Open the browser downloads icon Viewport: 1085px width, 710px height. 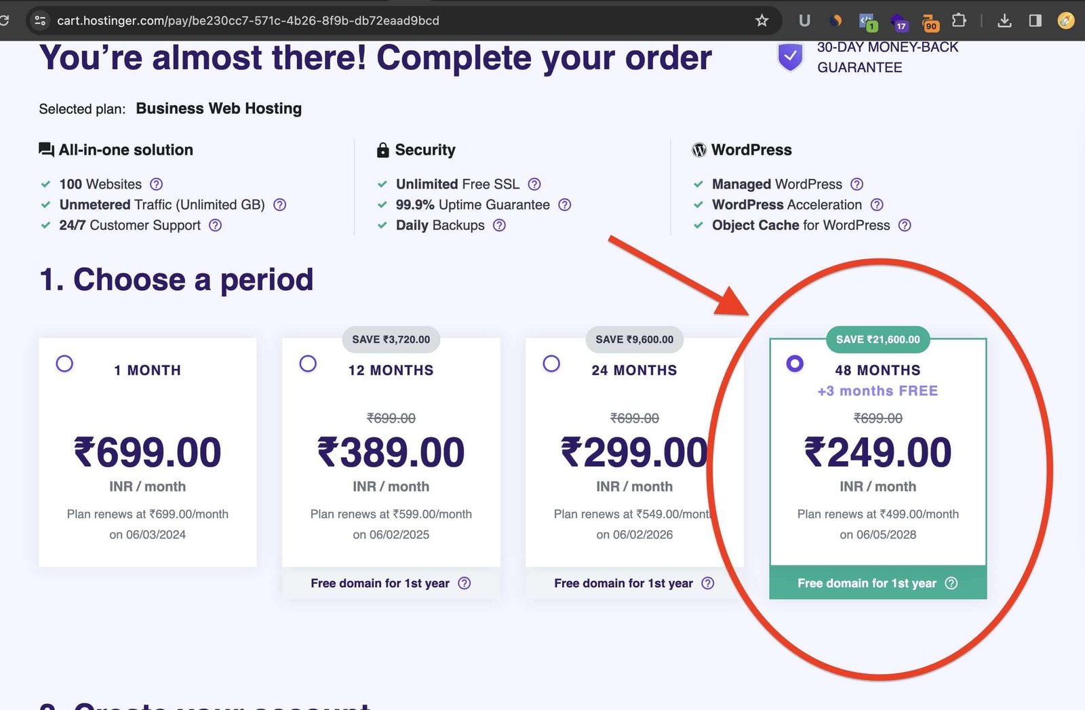coord(1004,20)
